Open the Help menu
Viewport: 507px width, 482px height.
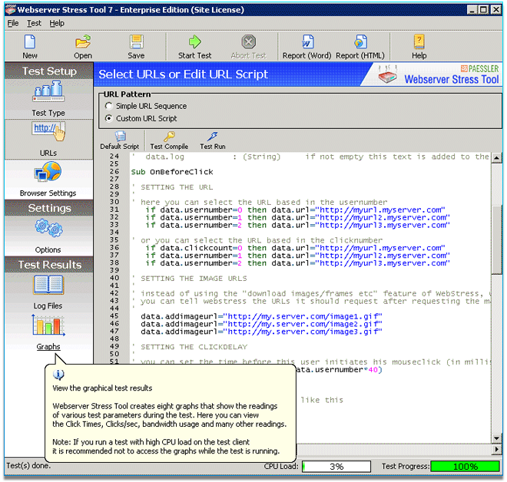tap(57, 23)
